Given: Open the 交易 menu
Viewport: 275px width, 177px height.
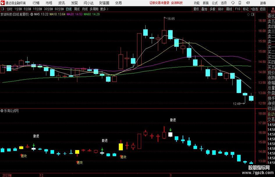Looking at the screenshot, I should pyautogui.click(x=118, y=3).
